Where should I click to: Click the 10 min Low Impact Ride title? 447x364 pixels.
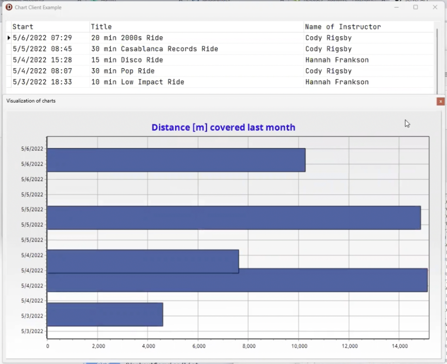[138, 82]
